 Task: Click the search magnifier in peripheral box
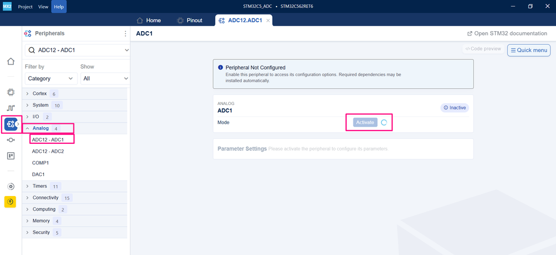click(x=32, y=51)
